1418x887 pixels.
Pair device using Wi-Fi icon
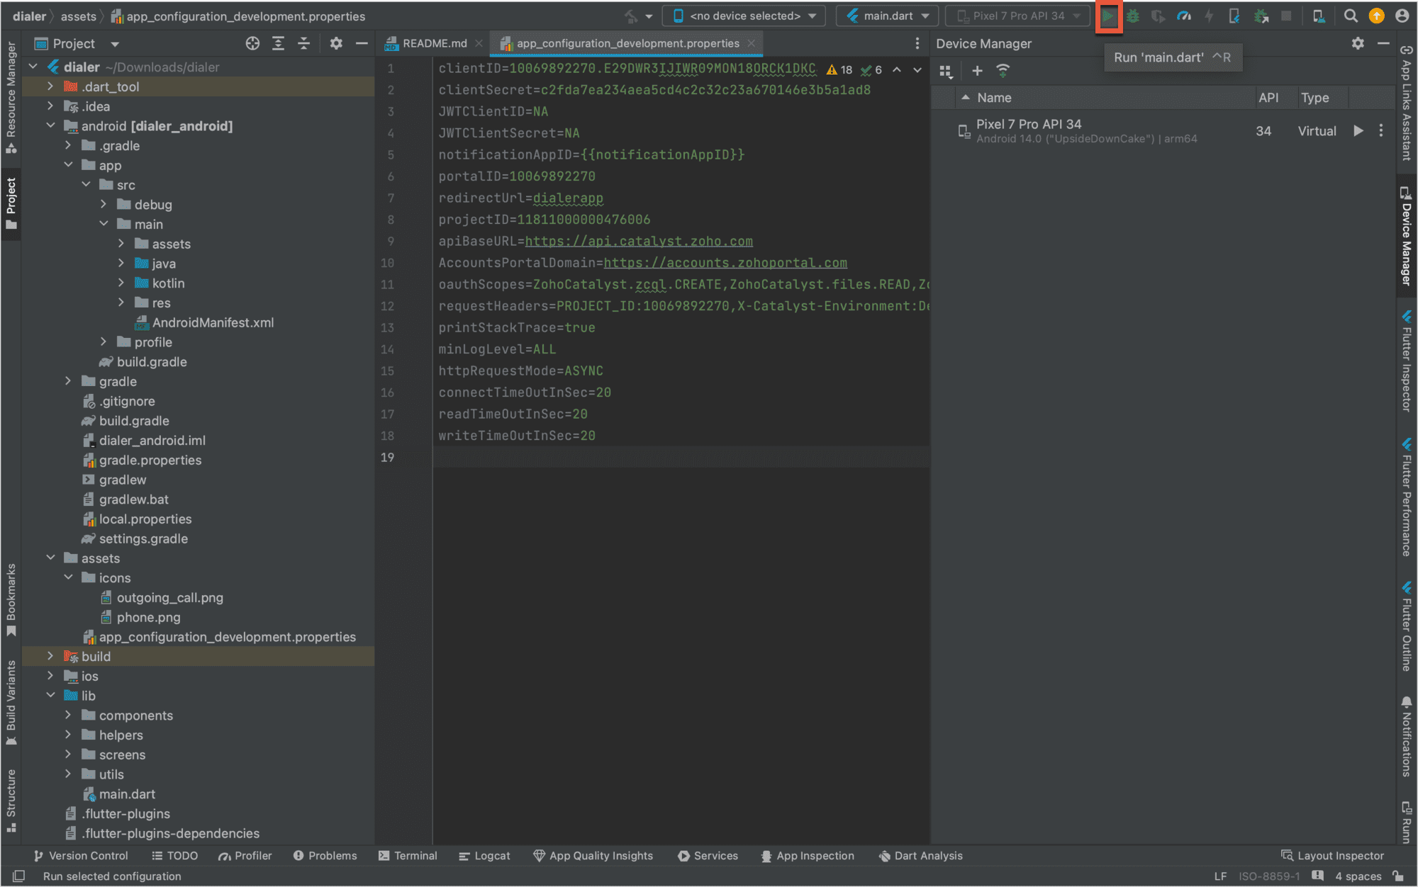point(1003,70)
